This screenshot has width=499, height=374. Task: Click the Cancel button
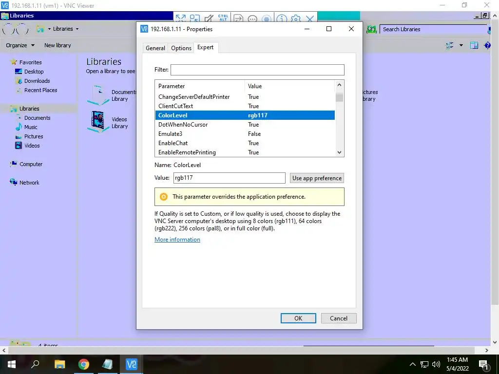[339, 318]
